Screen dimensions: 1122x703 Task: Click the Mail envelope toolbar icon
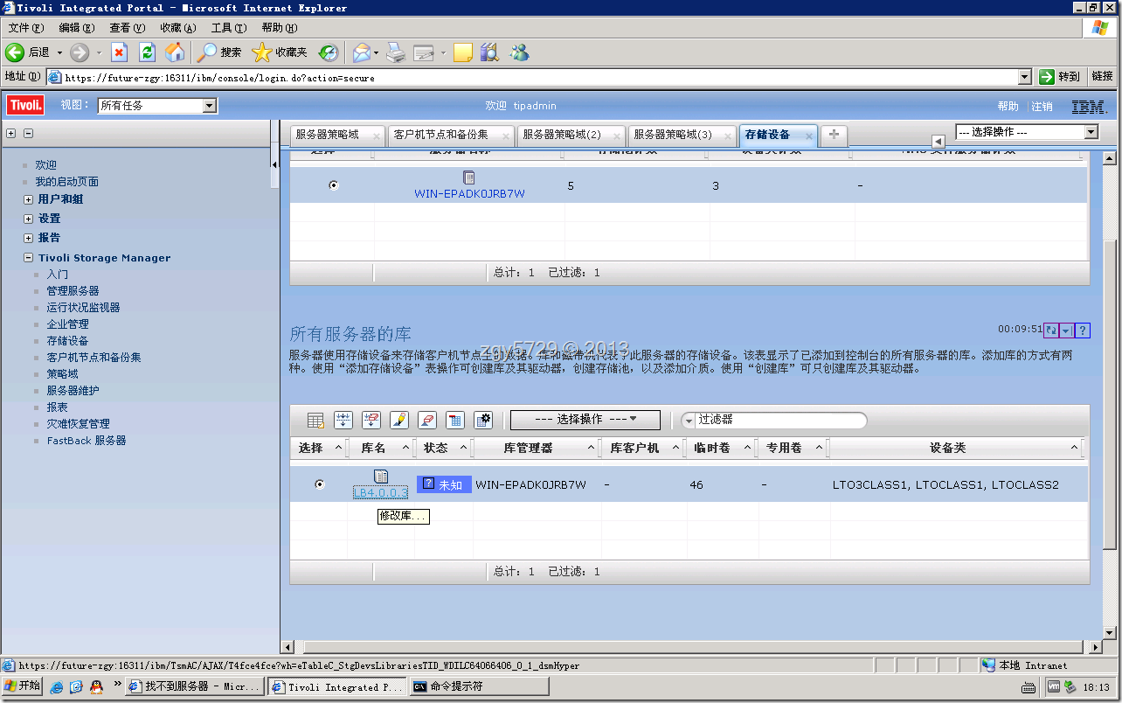(361, 52)
